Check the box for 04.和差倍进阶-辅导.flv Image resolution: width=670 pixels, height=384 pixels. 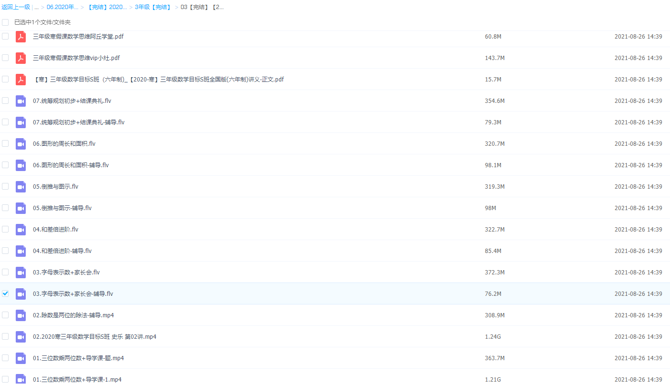[x=5, y=251]
